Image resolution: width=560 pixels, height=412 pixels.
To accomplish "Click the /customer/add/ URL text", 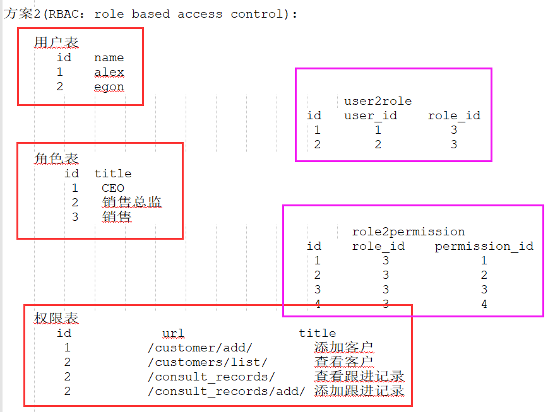I will click(200, 348).
